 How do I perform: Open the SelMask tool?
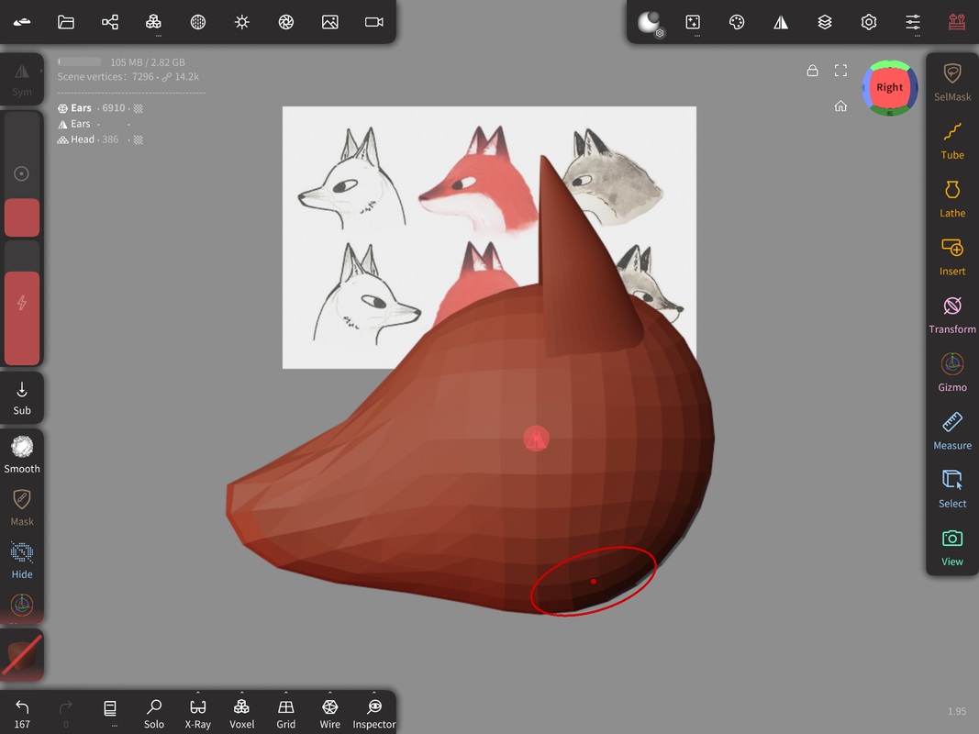coord(952,81)
